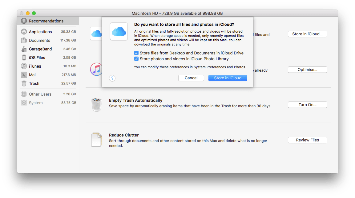Select the Mail category

pos(48,75)
